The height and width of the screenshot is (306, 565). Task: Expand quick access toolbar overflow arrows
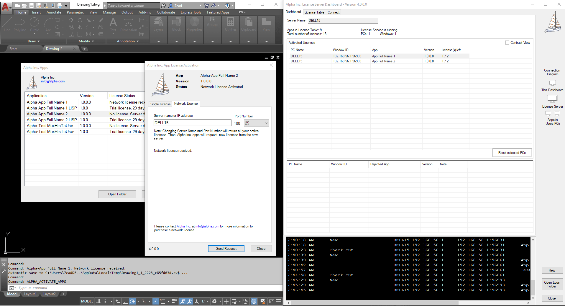(66, 6)
